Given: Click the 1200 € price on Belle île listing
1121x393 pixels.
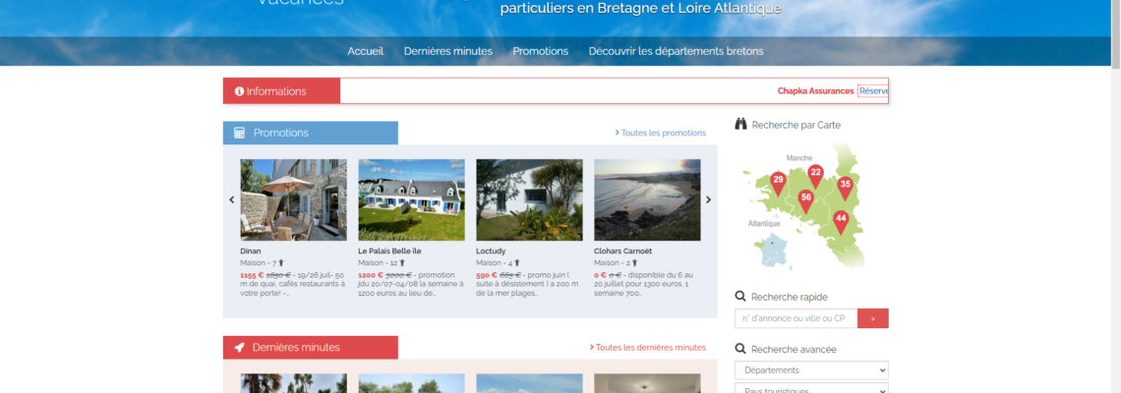Looking at the screenshot, I should (370, 274).
